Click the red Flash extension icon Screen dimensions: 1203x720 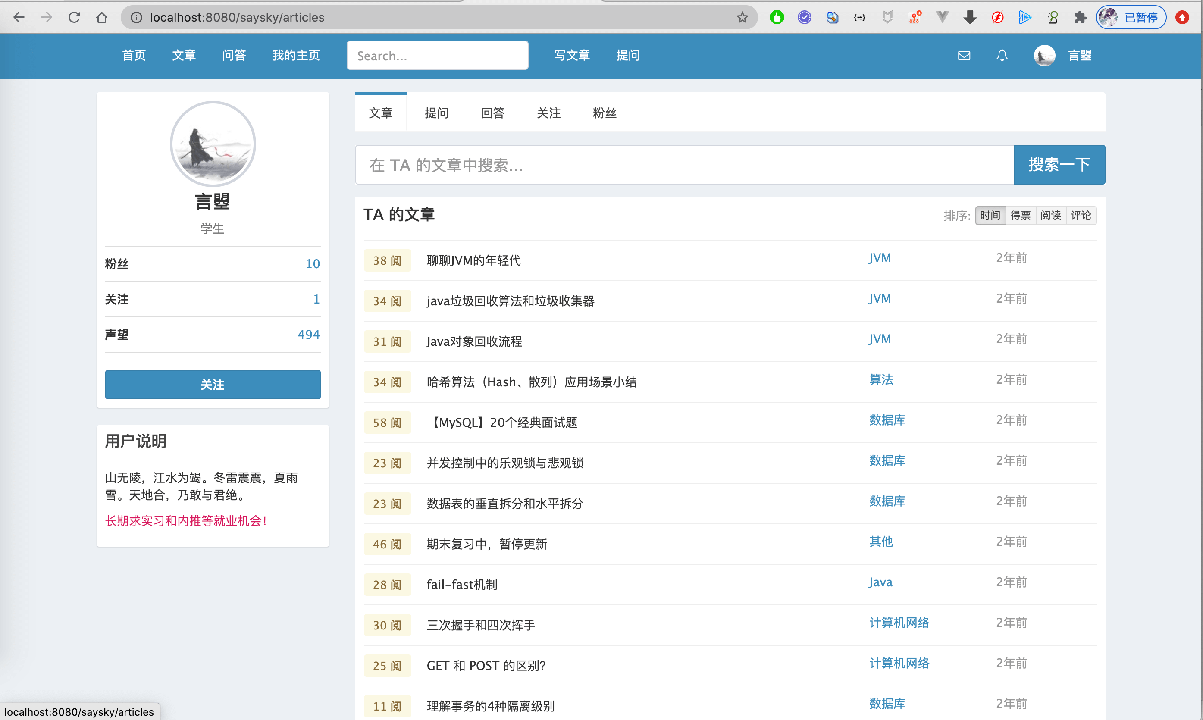(997, 18)
